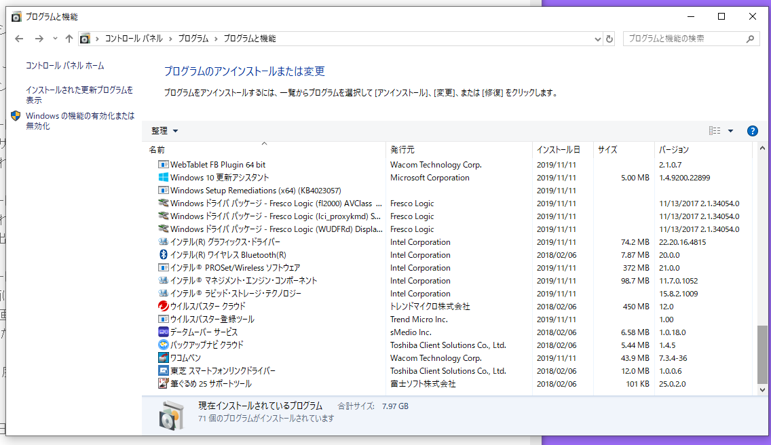Click the up arrow to parent folder
The height and width of the screenshot is (445, 771).
tap(69, 39)
